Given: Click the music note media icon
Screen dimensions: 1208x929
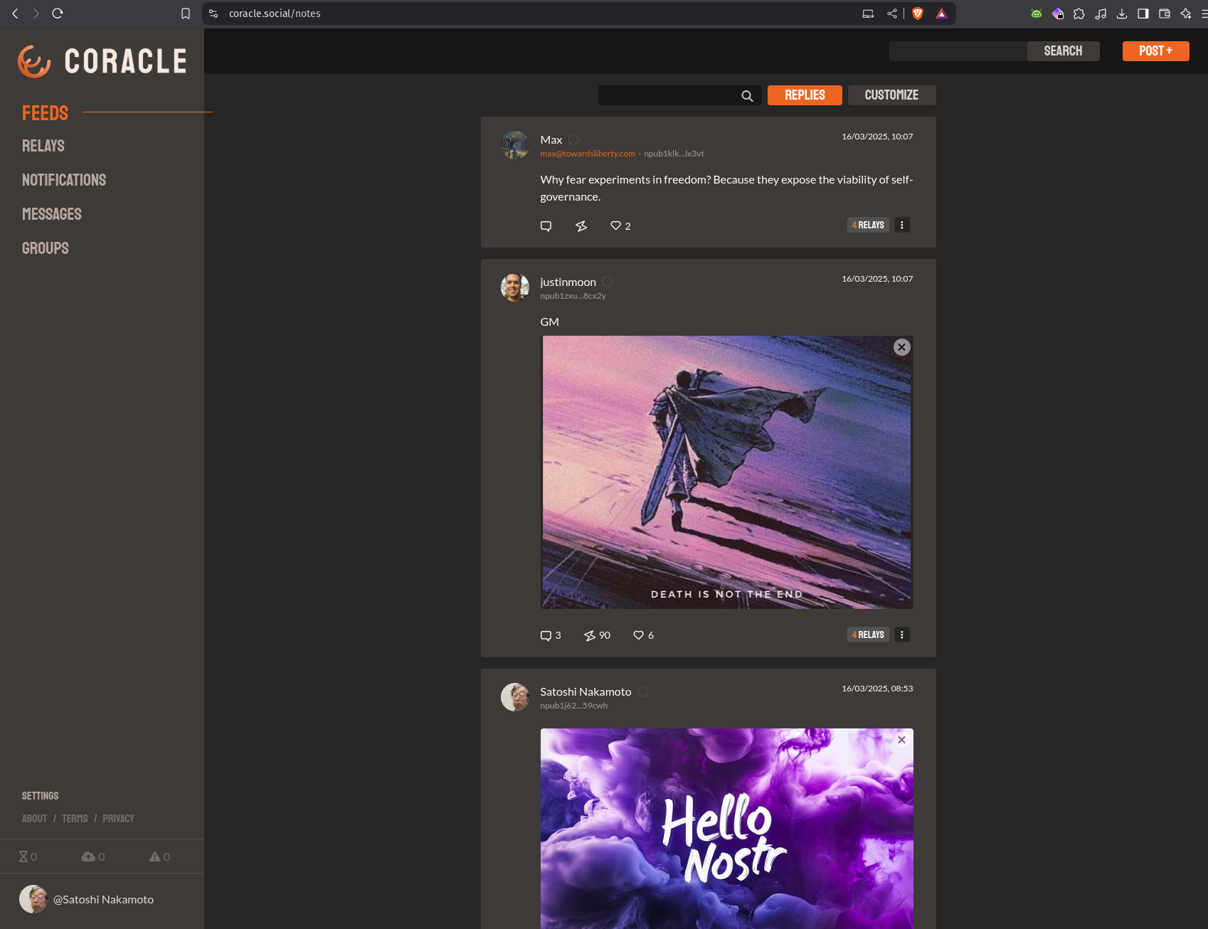Looking at the screenshot, I should [x=1101, y=14].
